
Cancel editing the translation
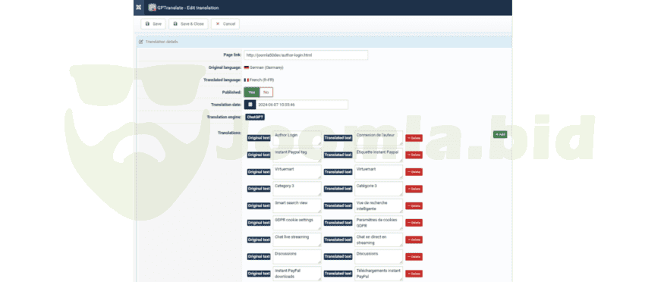click(225, 23)
